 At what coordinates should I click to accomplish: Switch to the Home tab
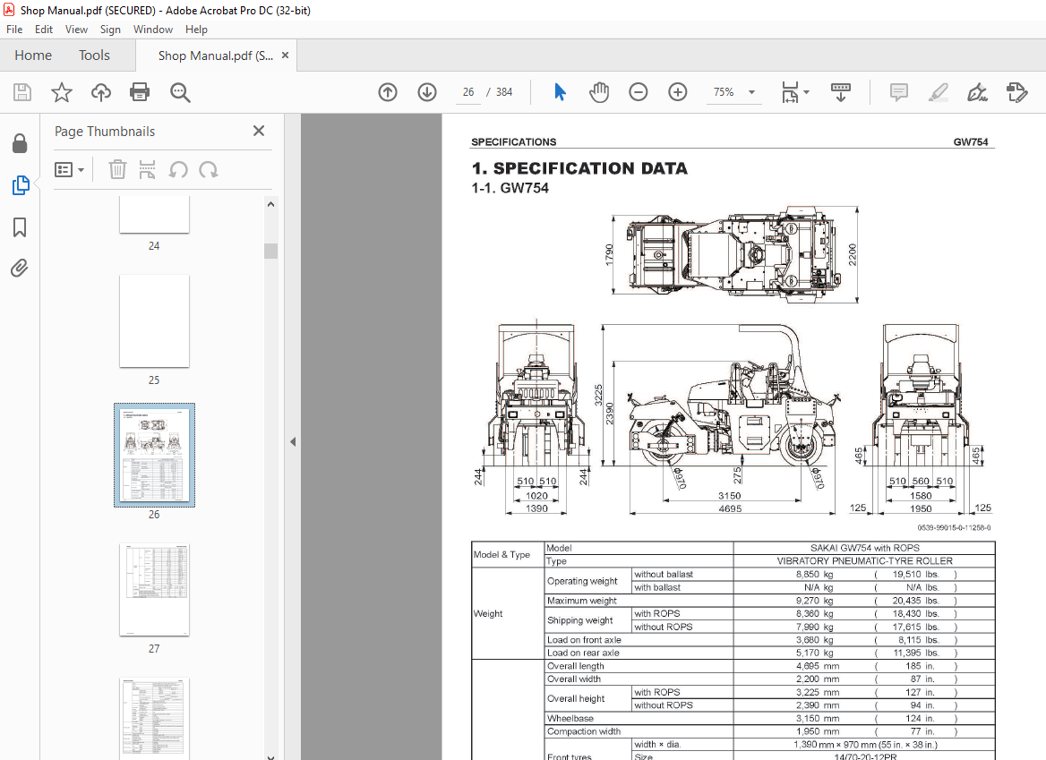[32, 56]
